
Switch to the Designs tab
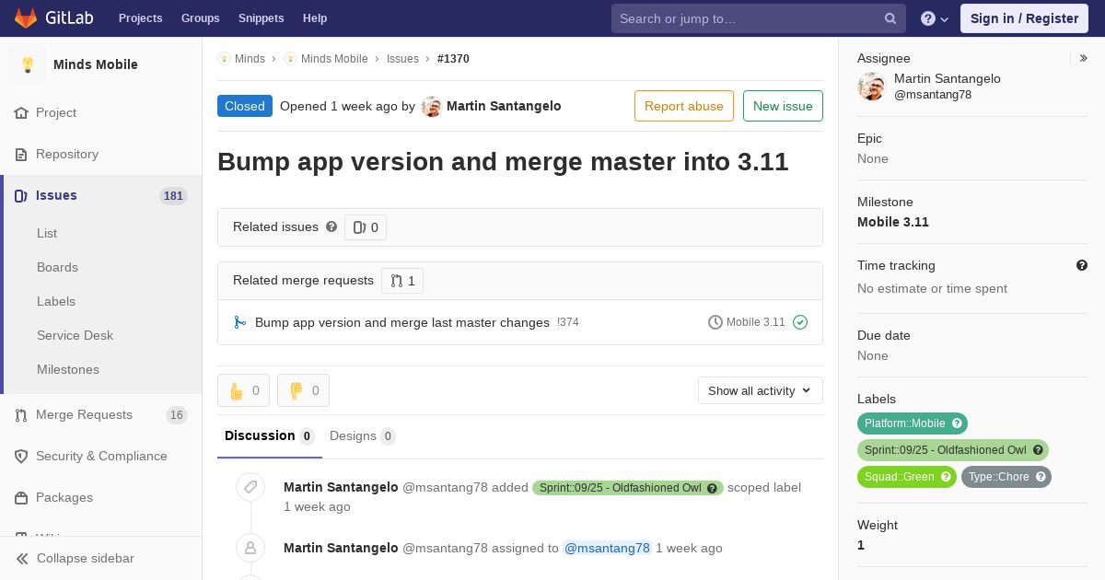363,435
